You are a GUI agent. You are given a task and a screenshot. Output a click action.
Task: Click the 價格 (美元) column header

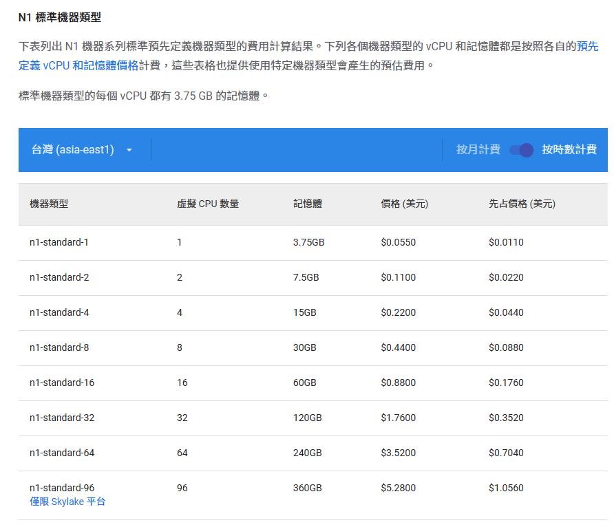[x=404, y=204]
